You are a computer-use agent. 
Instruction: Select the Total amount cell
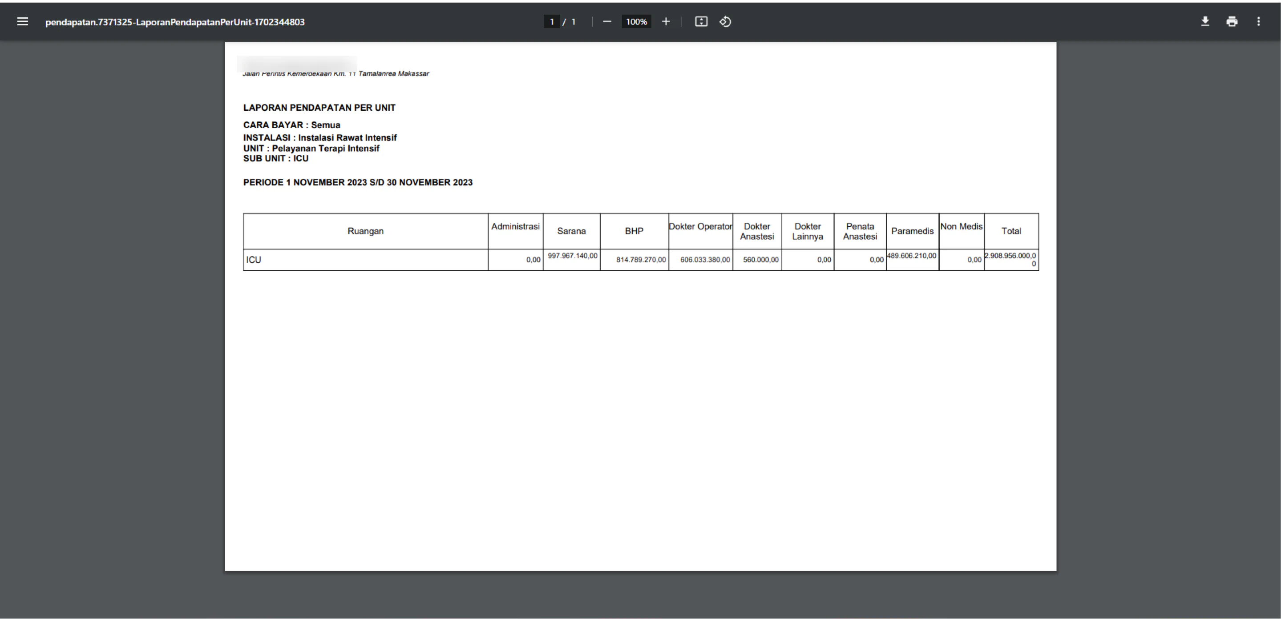click(x=1011, y=260)
